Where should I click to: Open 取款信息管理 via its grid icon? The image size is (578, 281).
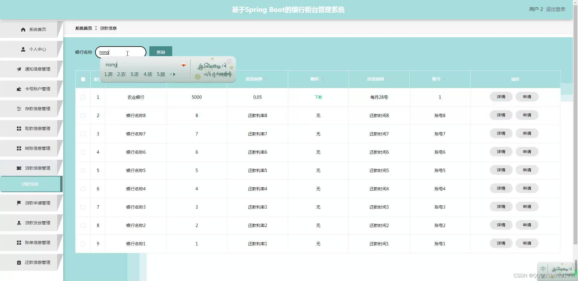pyautogui.click(x=19, y=128)
